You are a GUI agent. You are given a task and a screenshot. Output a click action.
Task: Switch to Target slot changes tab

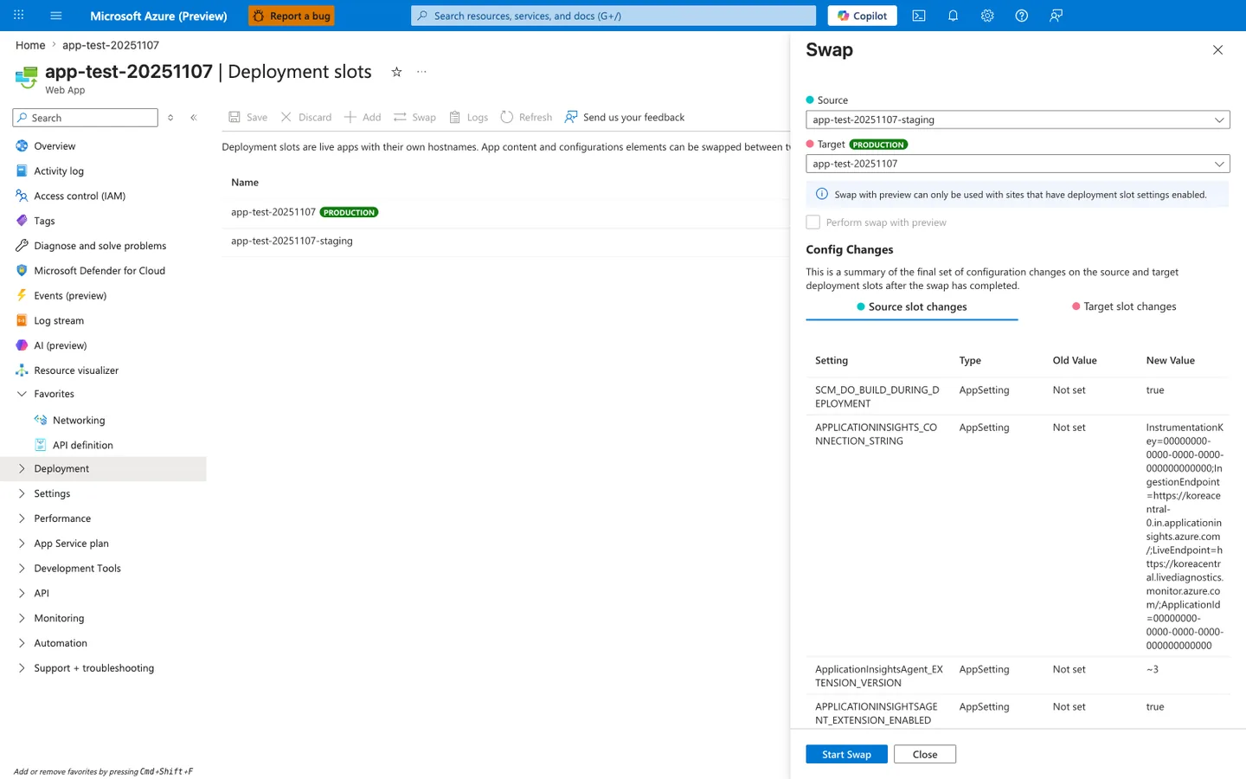point(1124,306)
